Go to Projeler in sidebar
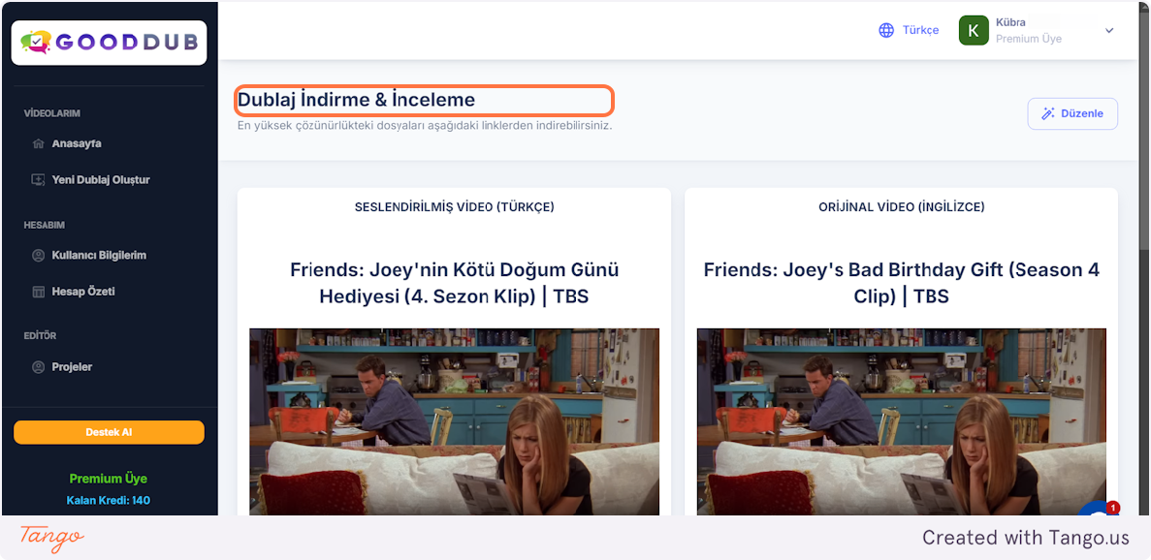 (x=72, y=367)
